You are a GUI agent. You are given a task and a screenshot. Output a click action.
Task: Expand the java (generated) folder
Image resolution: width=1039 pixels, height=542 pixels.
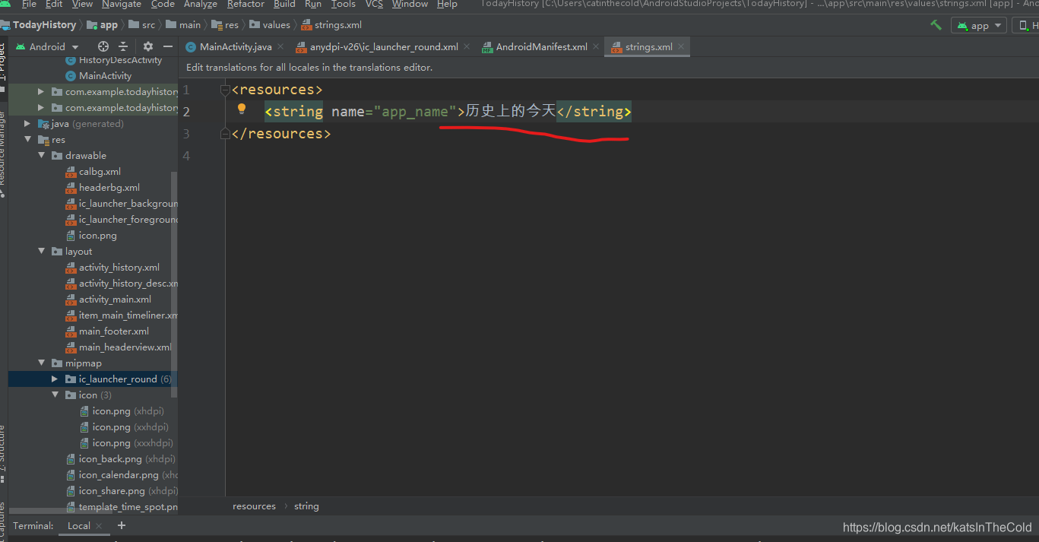pos(28,124)
